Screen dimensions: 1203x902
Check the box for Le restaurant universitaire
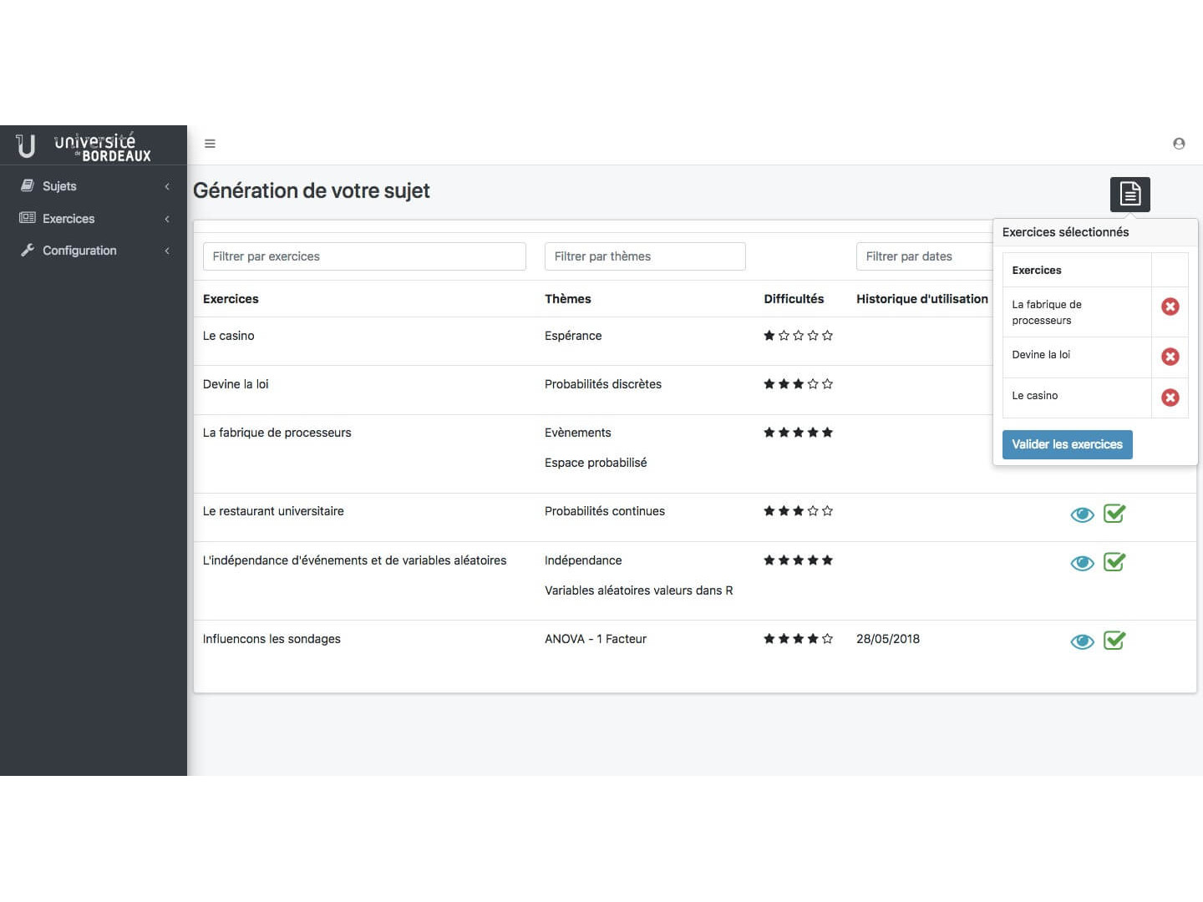[x=1114, y=514]
